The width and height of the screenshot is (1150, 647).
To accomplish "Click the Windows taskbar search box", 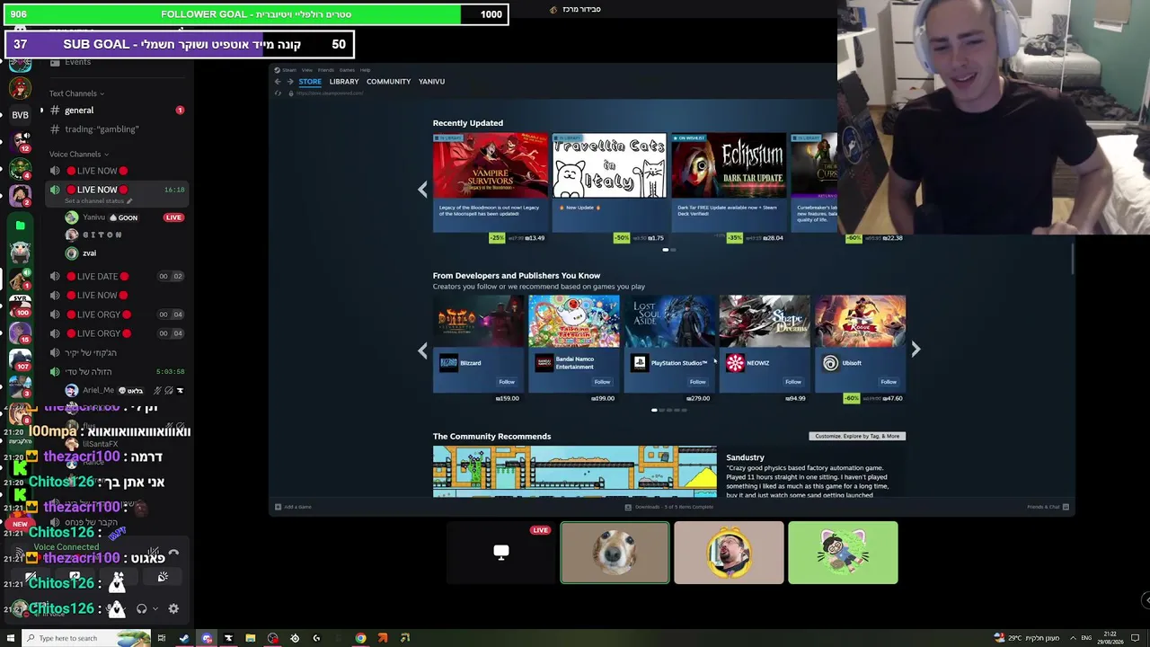I will (x=86, y=638).
